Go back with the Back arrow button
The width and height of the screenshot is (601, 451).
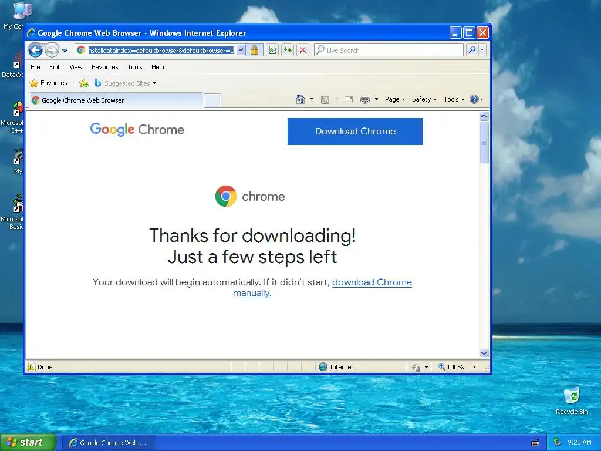click(x=35, y=51)
